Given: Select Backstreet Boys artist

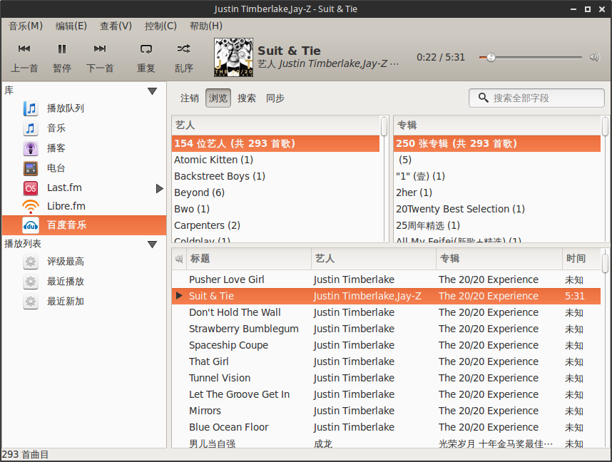Looking at the screenshot, I should coord(275,176).
